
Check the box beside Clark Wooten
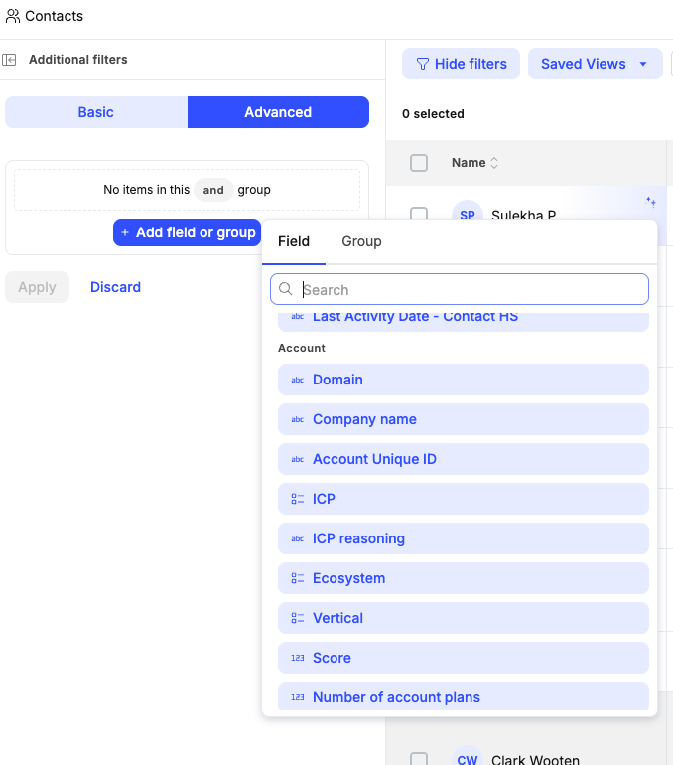tap(419, 759)
